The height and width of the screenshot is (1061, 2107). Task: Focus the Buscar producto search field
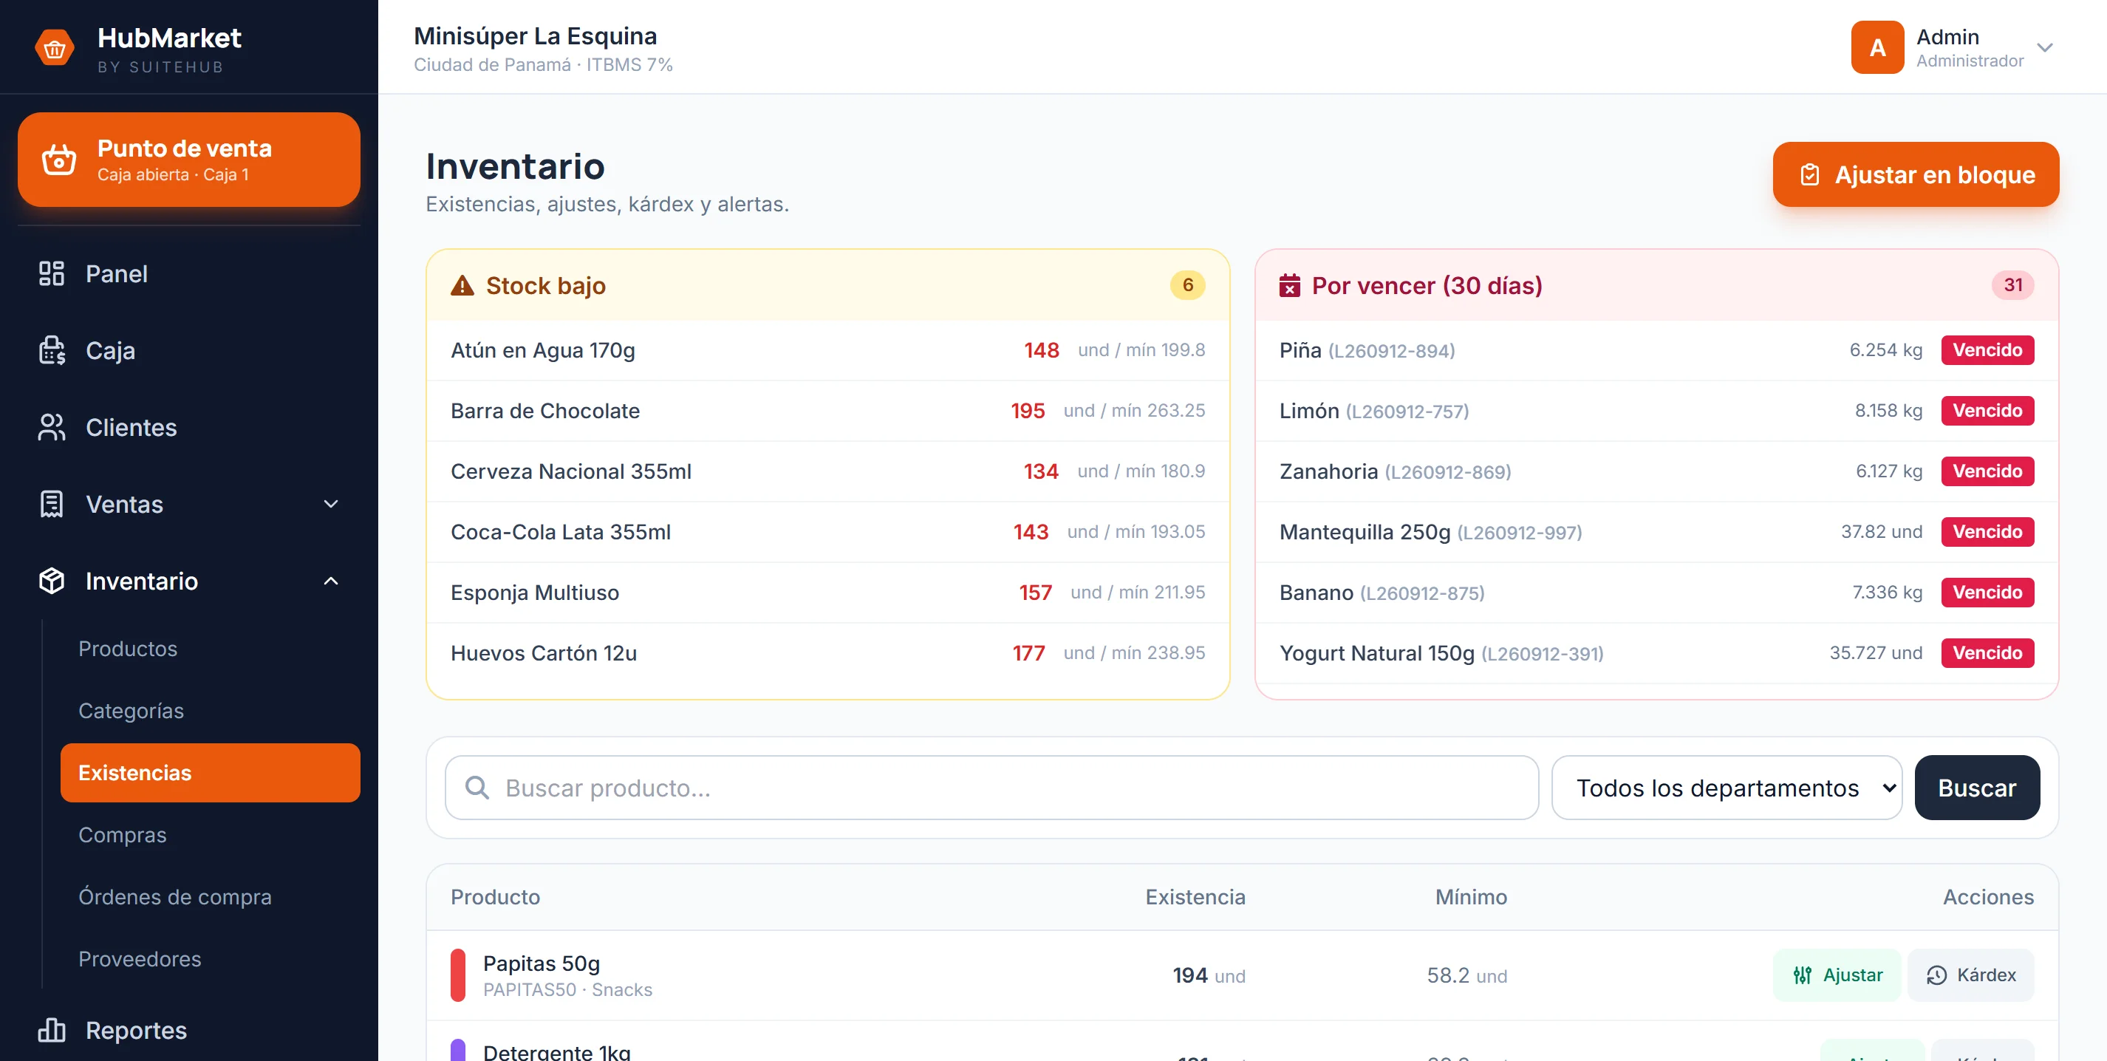pos(991,788)
